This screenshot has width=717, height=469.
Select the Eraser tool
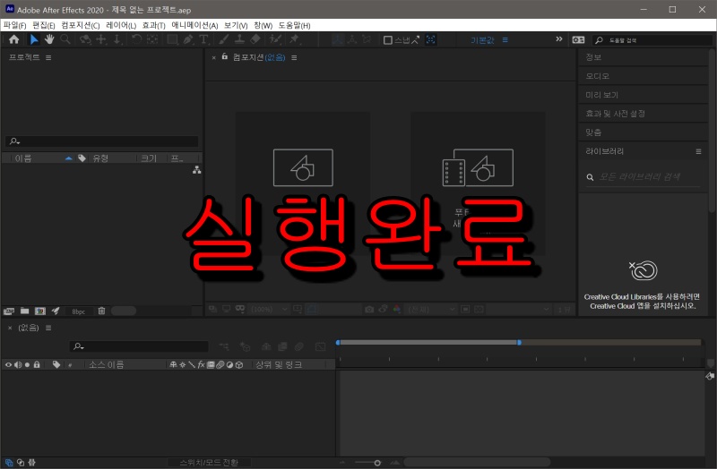(255, 39)
